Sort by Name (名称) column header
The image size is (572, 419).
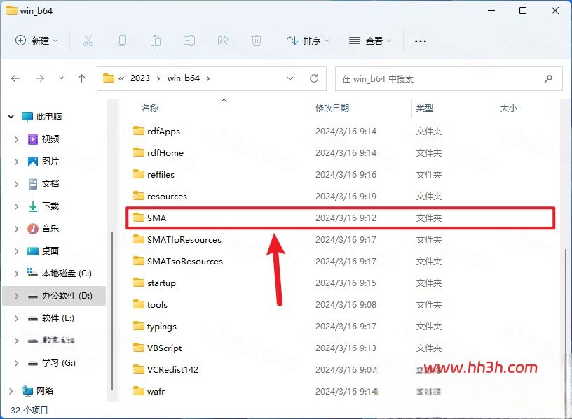150,108
